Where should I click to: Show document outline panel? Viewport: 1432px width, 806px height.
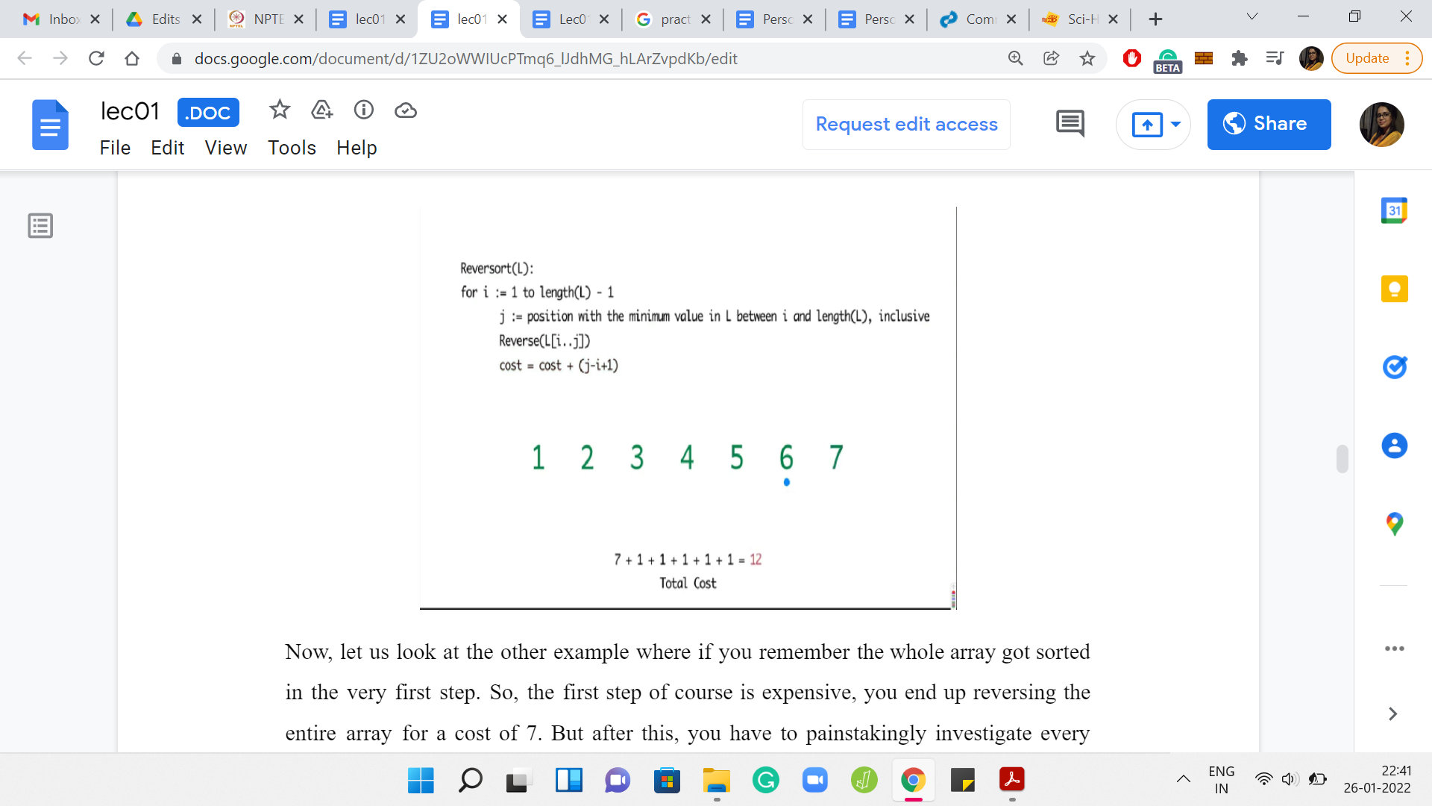(x=40, y=225)
